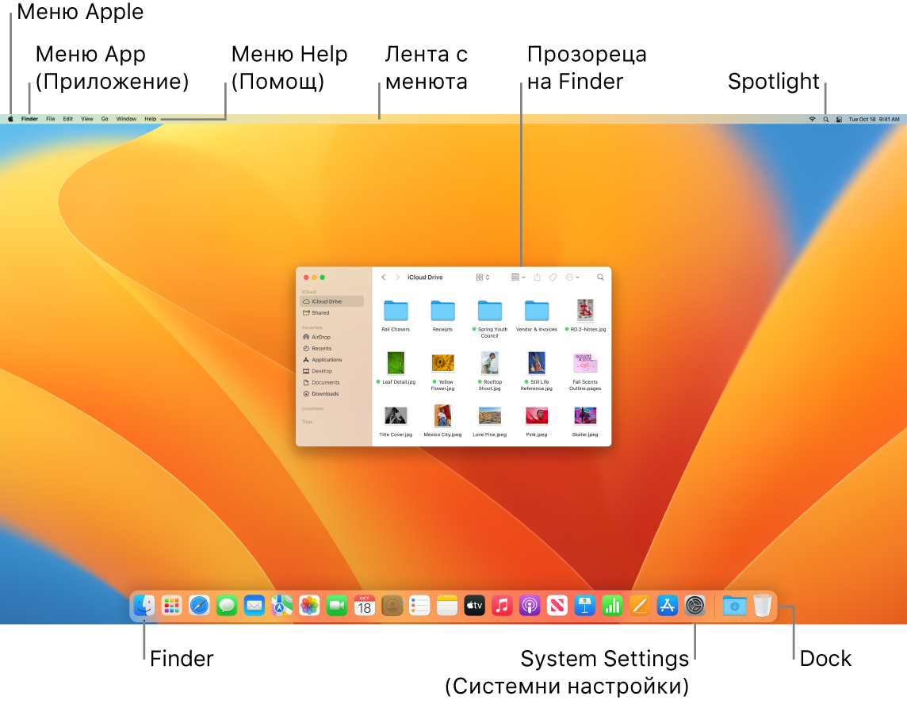Select Vendor & Invoices folder

pos(537,316)
